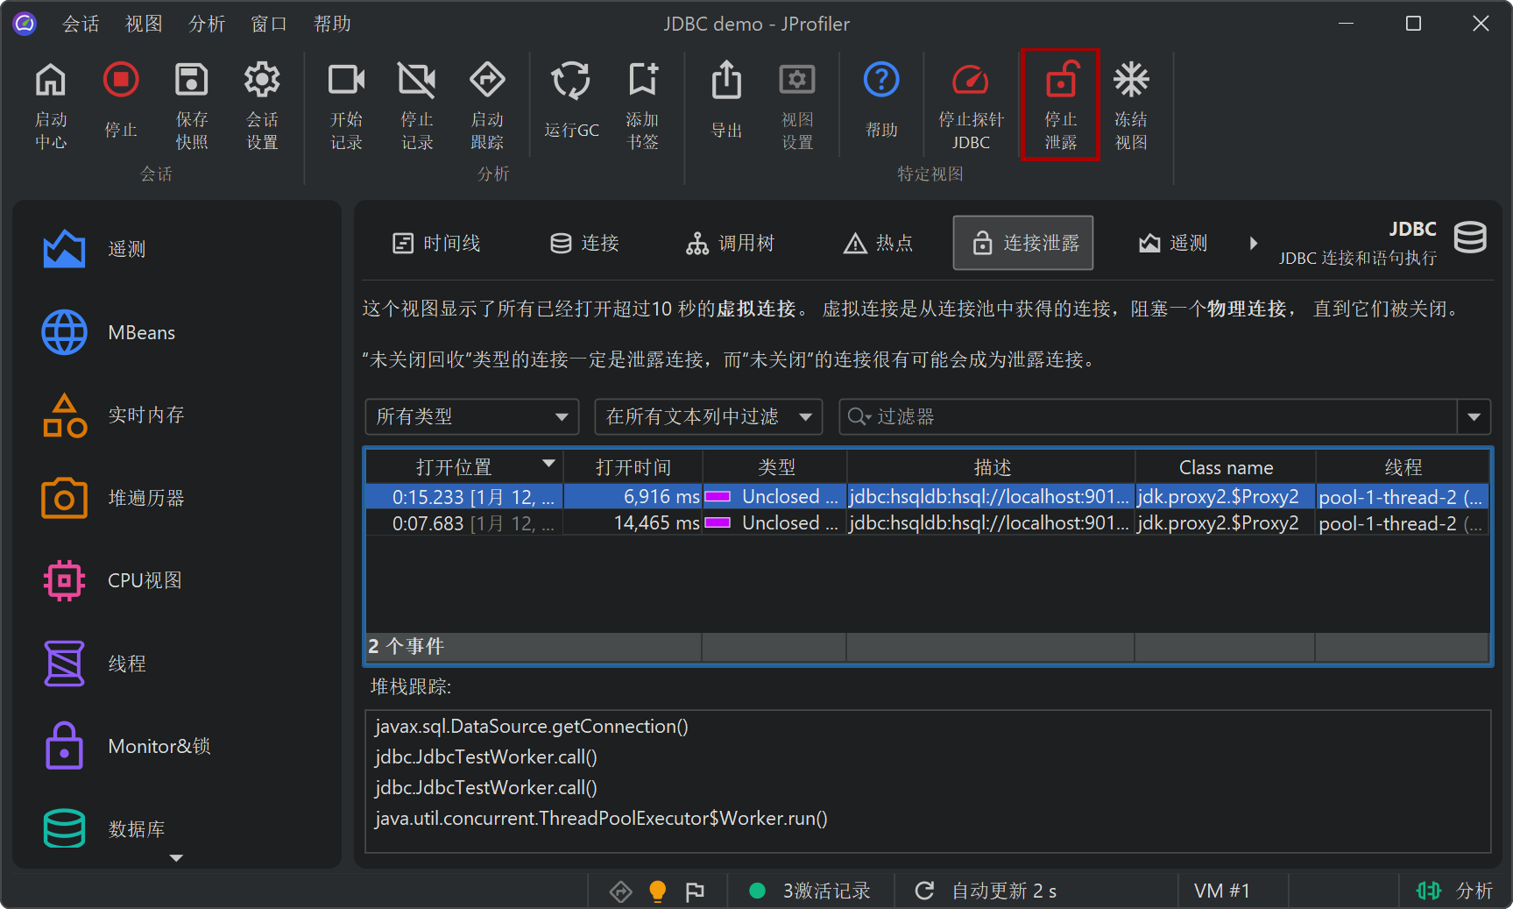The height and width of the screenshot is (909, 1513).
Task: Toggle Freeze View (冻结视图) snowflake
Action: [1131, 82]
